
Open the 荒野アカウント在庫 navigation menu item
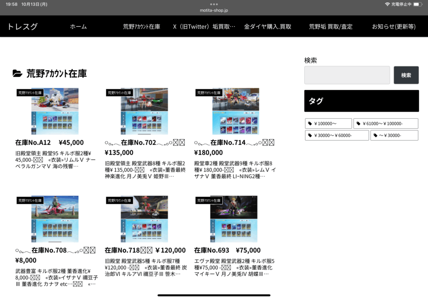point(141,27)
